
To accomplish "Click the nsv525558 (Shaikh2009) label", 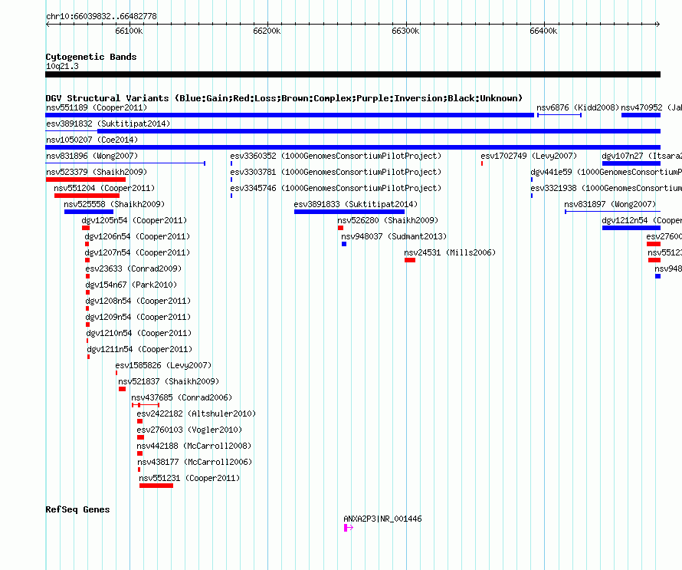I will (114, 204).
